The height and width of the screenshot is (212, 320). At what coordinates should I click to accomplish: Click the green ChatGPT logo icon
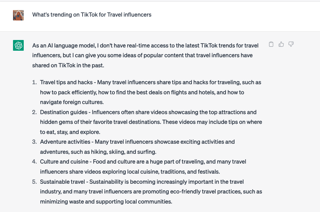click(18, 45)
